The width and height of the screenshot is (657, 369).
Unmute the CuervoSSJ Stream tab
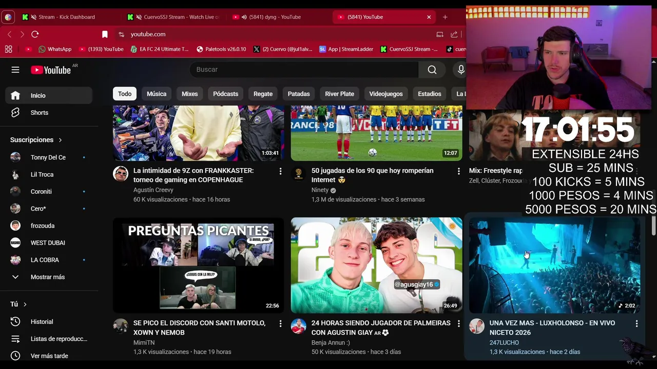click(139, 17)
